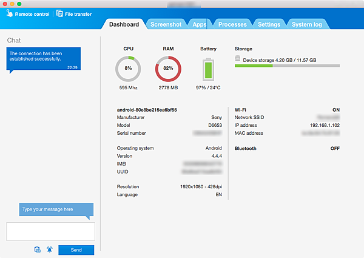This screenshot has width=364, height=258.
Task: Click the Version value 4.4.4
Action: [x=217, y=156]
